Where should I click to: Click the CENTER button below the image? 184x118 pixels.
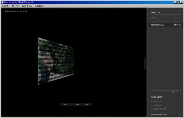pos(76,105)
